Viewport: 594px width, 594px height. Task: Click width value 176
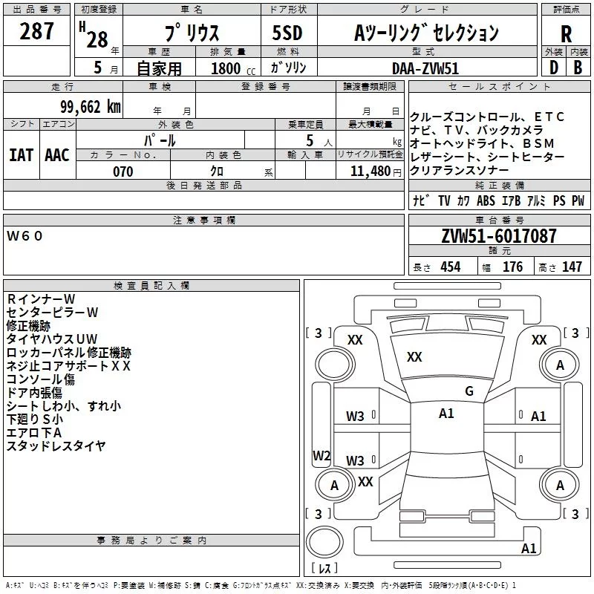(512, 267)
